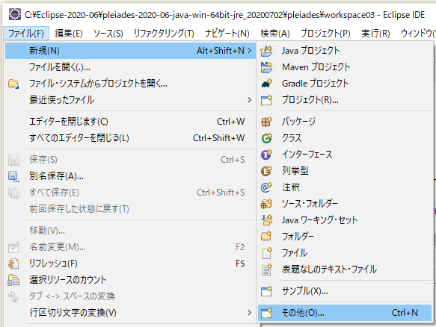
Task: Open the ナビゲート(N) menu
Action: tap(227, 34)
